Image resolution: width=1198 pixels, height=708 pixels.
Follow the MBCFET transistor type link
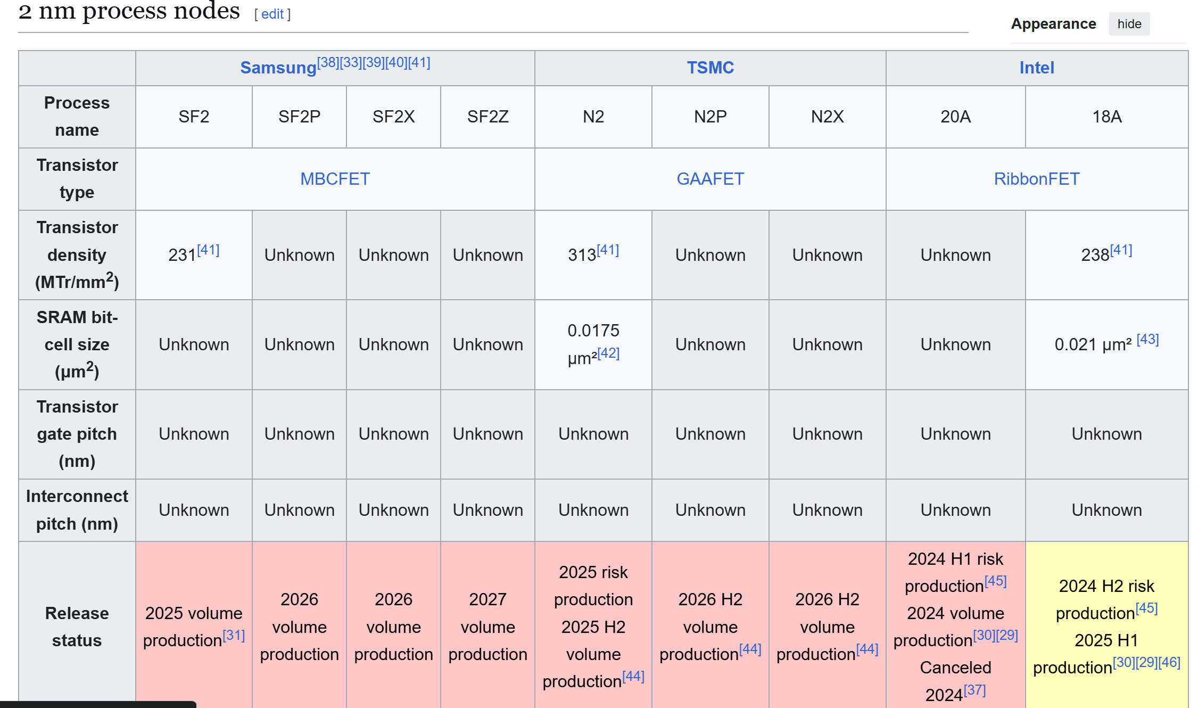[335, 179]
